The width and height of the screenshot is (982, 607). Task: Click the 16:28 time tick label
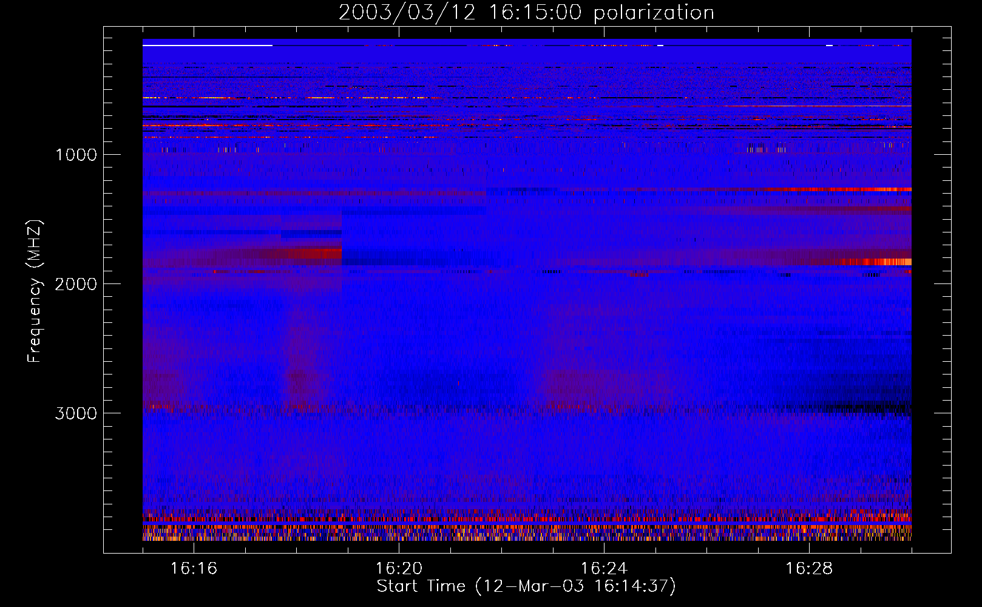pos(809,568)
